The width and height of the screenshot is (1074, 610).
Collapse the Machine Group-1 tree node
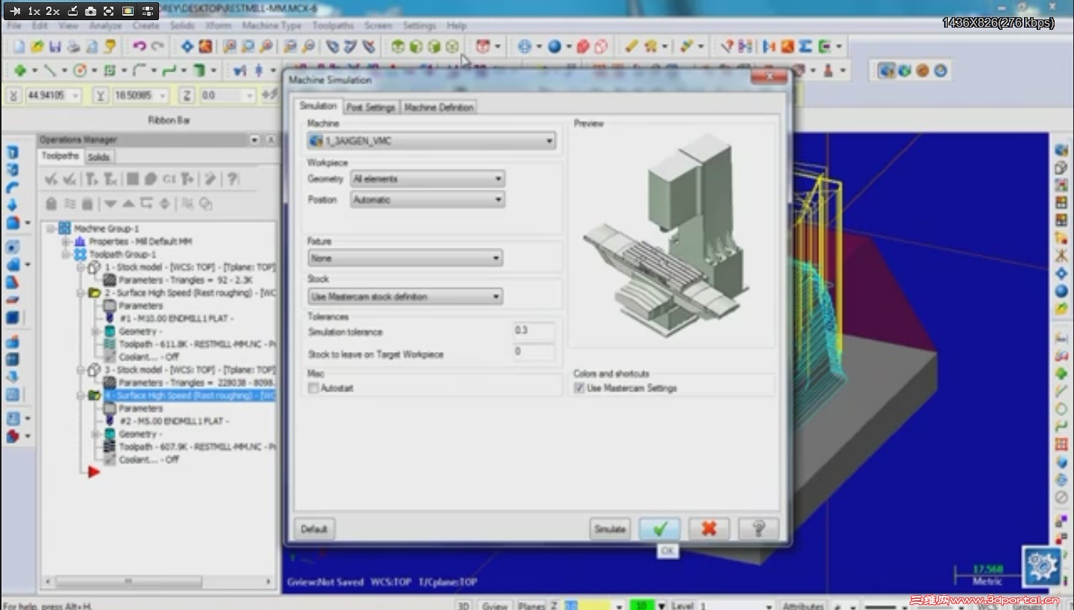51,229
